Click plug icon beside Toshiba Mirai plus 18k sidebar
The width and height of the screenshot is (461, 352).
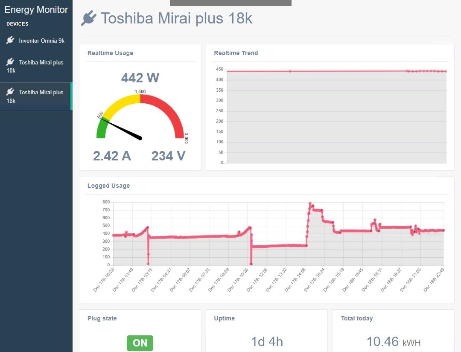click(x=10, y=92)
